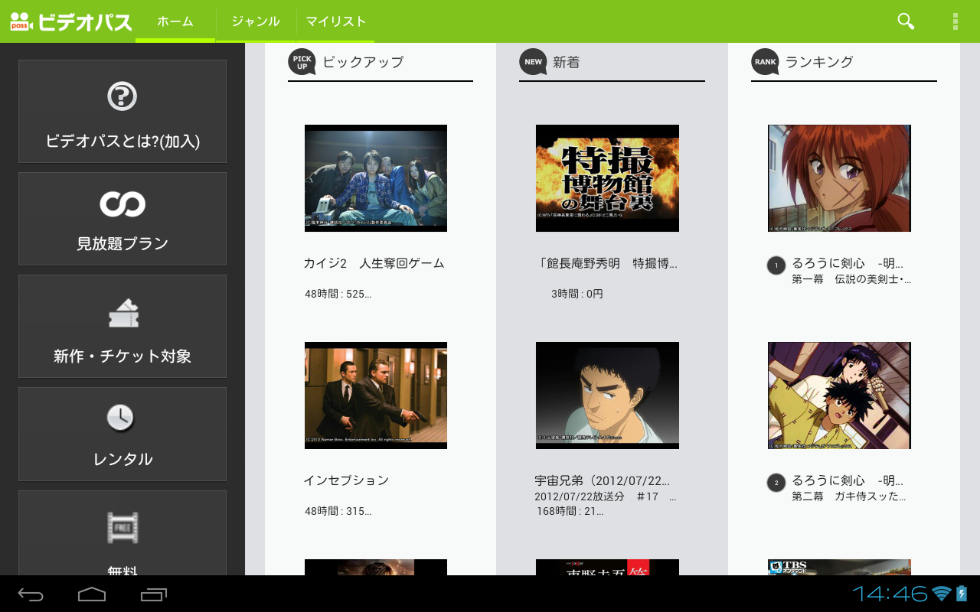Screen dimensions: 980x612
Task: Tap the Wi-Fi status icon
Action: click(x=942, y=594)
